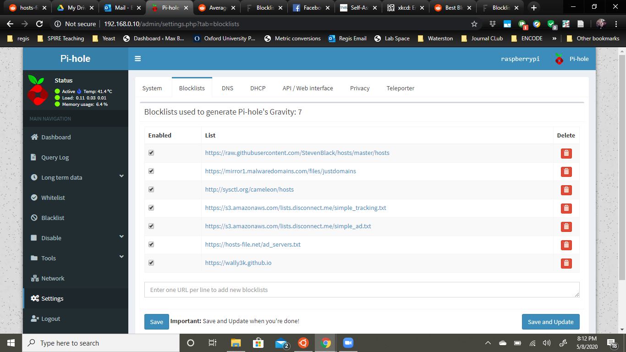This screenshot has height=352, width=626.
Task: Delete the wally3k.github.io blocklist
Action: pos(566,263)
